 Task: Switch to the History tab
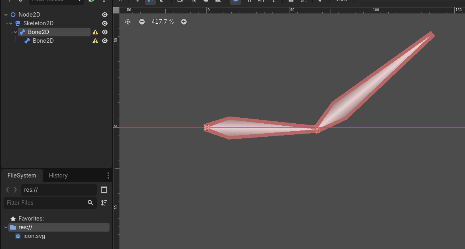point(58,175)
